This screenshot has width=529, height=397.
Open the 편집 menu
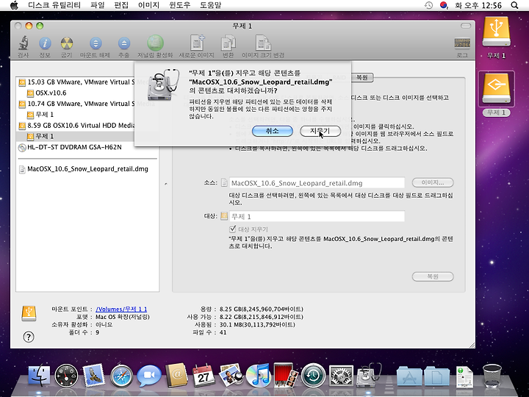[x=121, y=5]
